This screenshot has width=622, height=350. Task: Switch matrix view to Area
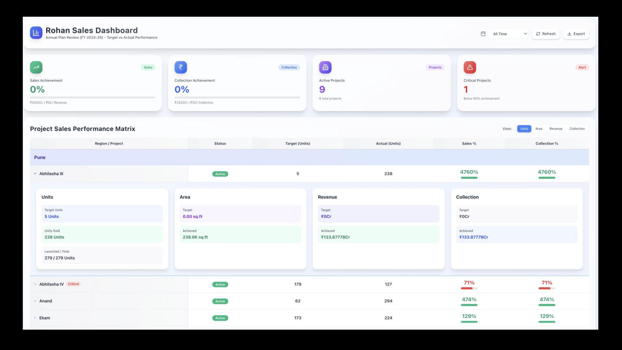(x=539, y=129)
